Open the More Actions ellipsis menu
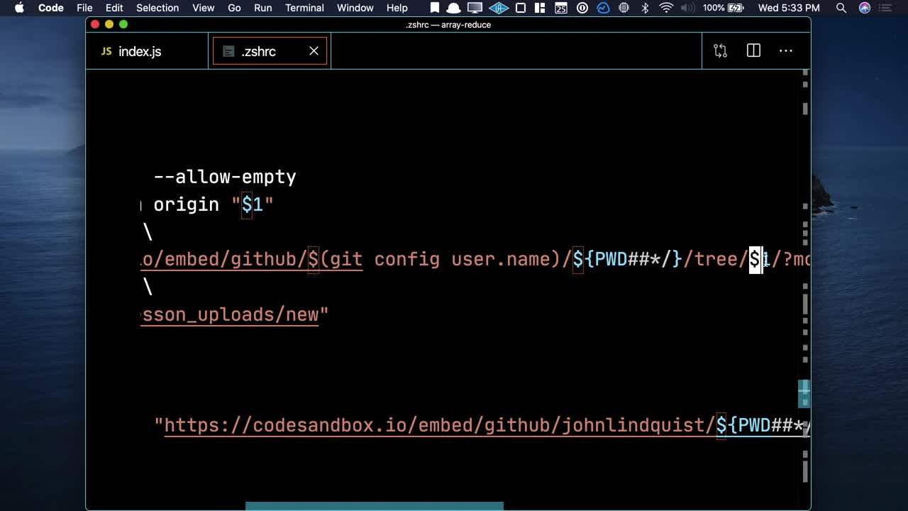Screen dimensions: 908x511 (x=786, y=51)
